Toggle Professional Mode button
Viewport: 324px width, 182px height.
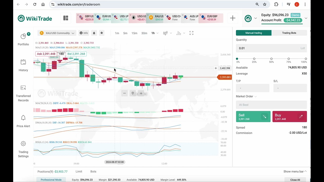[51, 180]
